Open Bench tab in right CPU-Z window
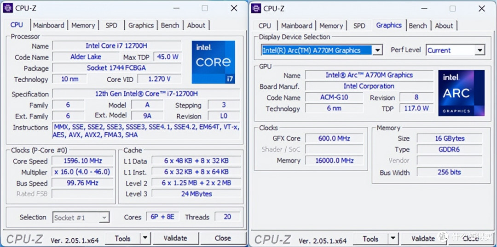Image resolution: width=497 pixels, height=247 pixels. click(x=418, y=26)
